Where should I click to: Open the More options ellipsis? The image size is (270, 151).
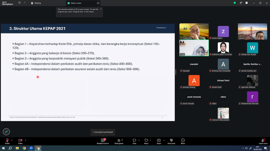183,141
